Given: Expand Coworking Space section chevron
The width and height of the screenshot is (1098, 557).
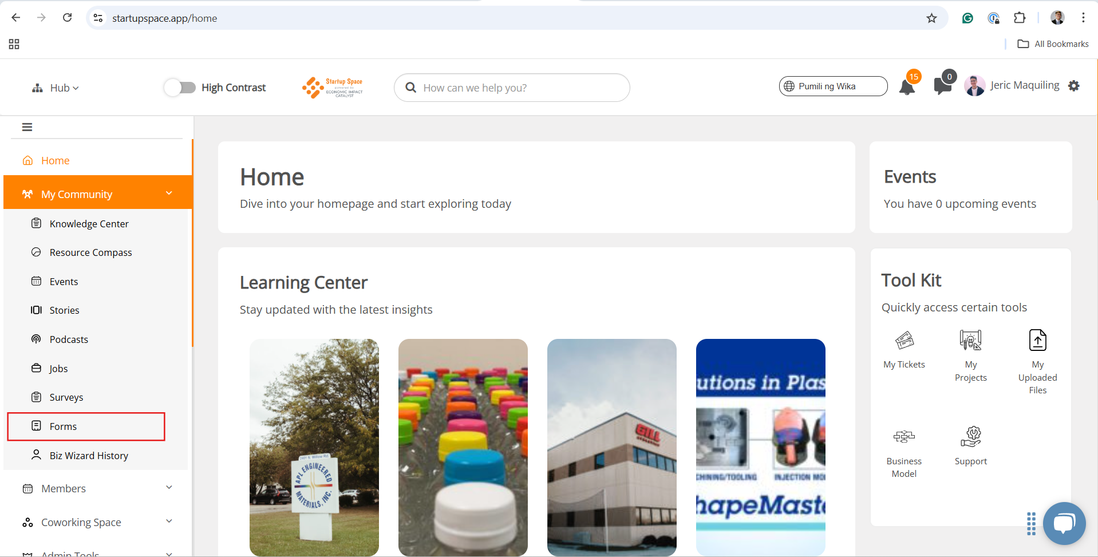Looking at the screenshot, I should pyautogui.click(x=169, y=522).
